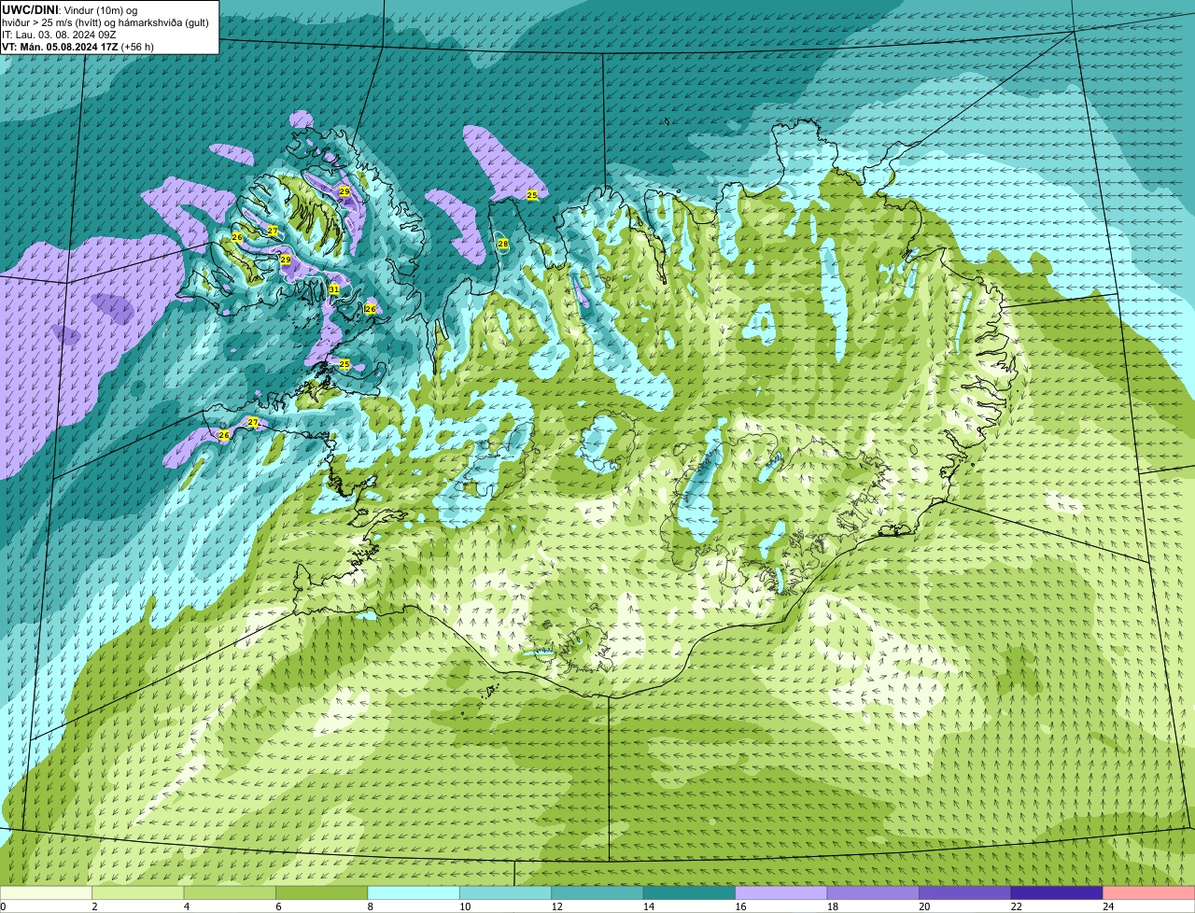Click the 8–10 m/s light cyan legend swatch

click(414, 892)
